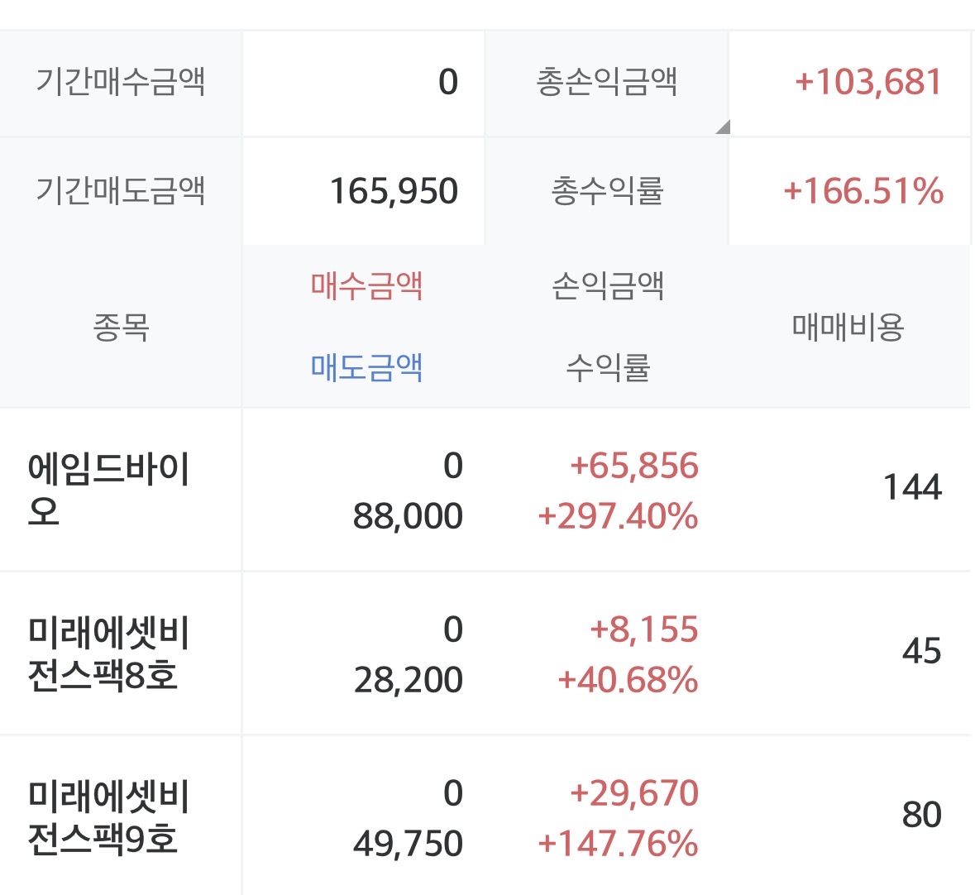Click 에임드바이오 profit amount +65,856
975x895 pixels.
(634, 466)
